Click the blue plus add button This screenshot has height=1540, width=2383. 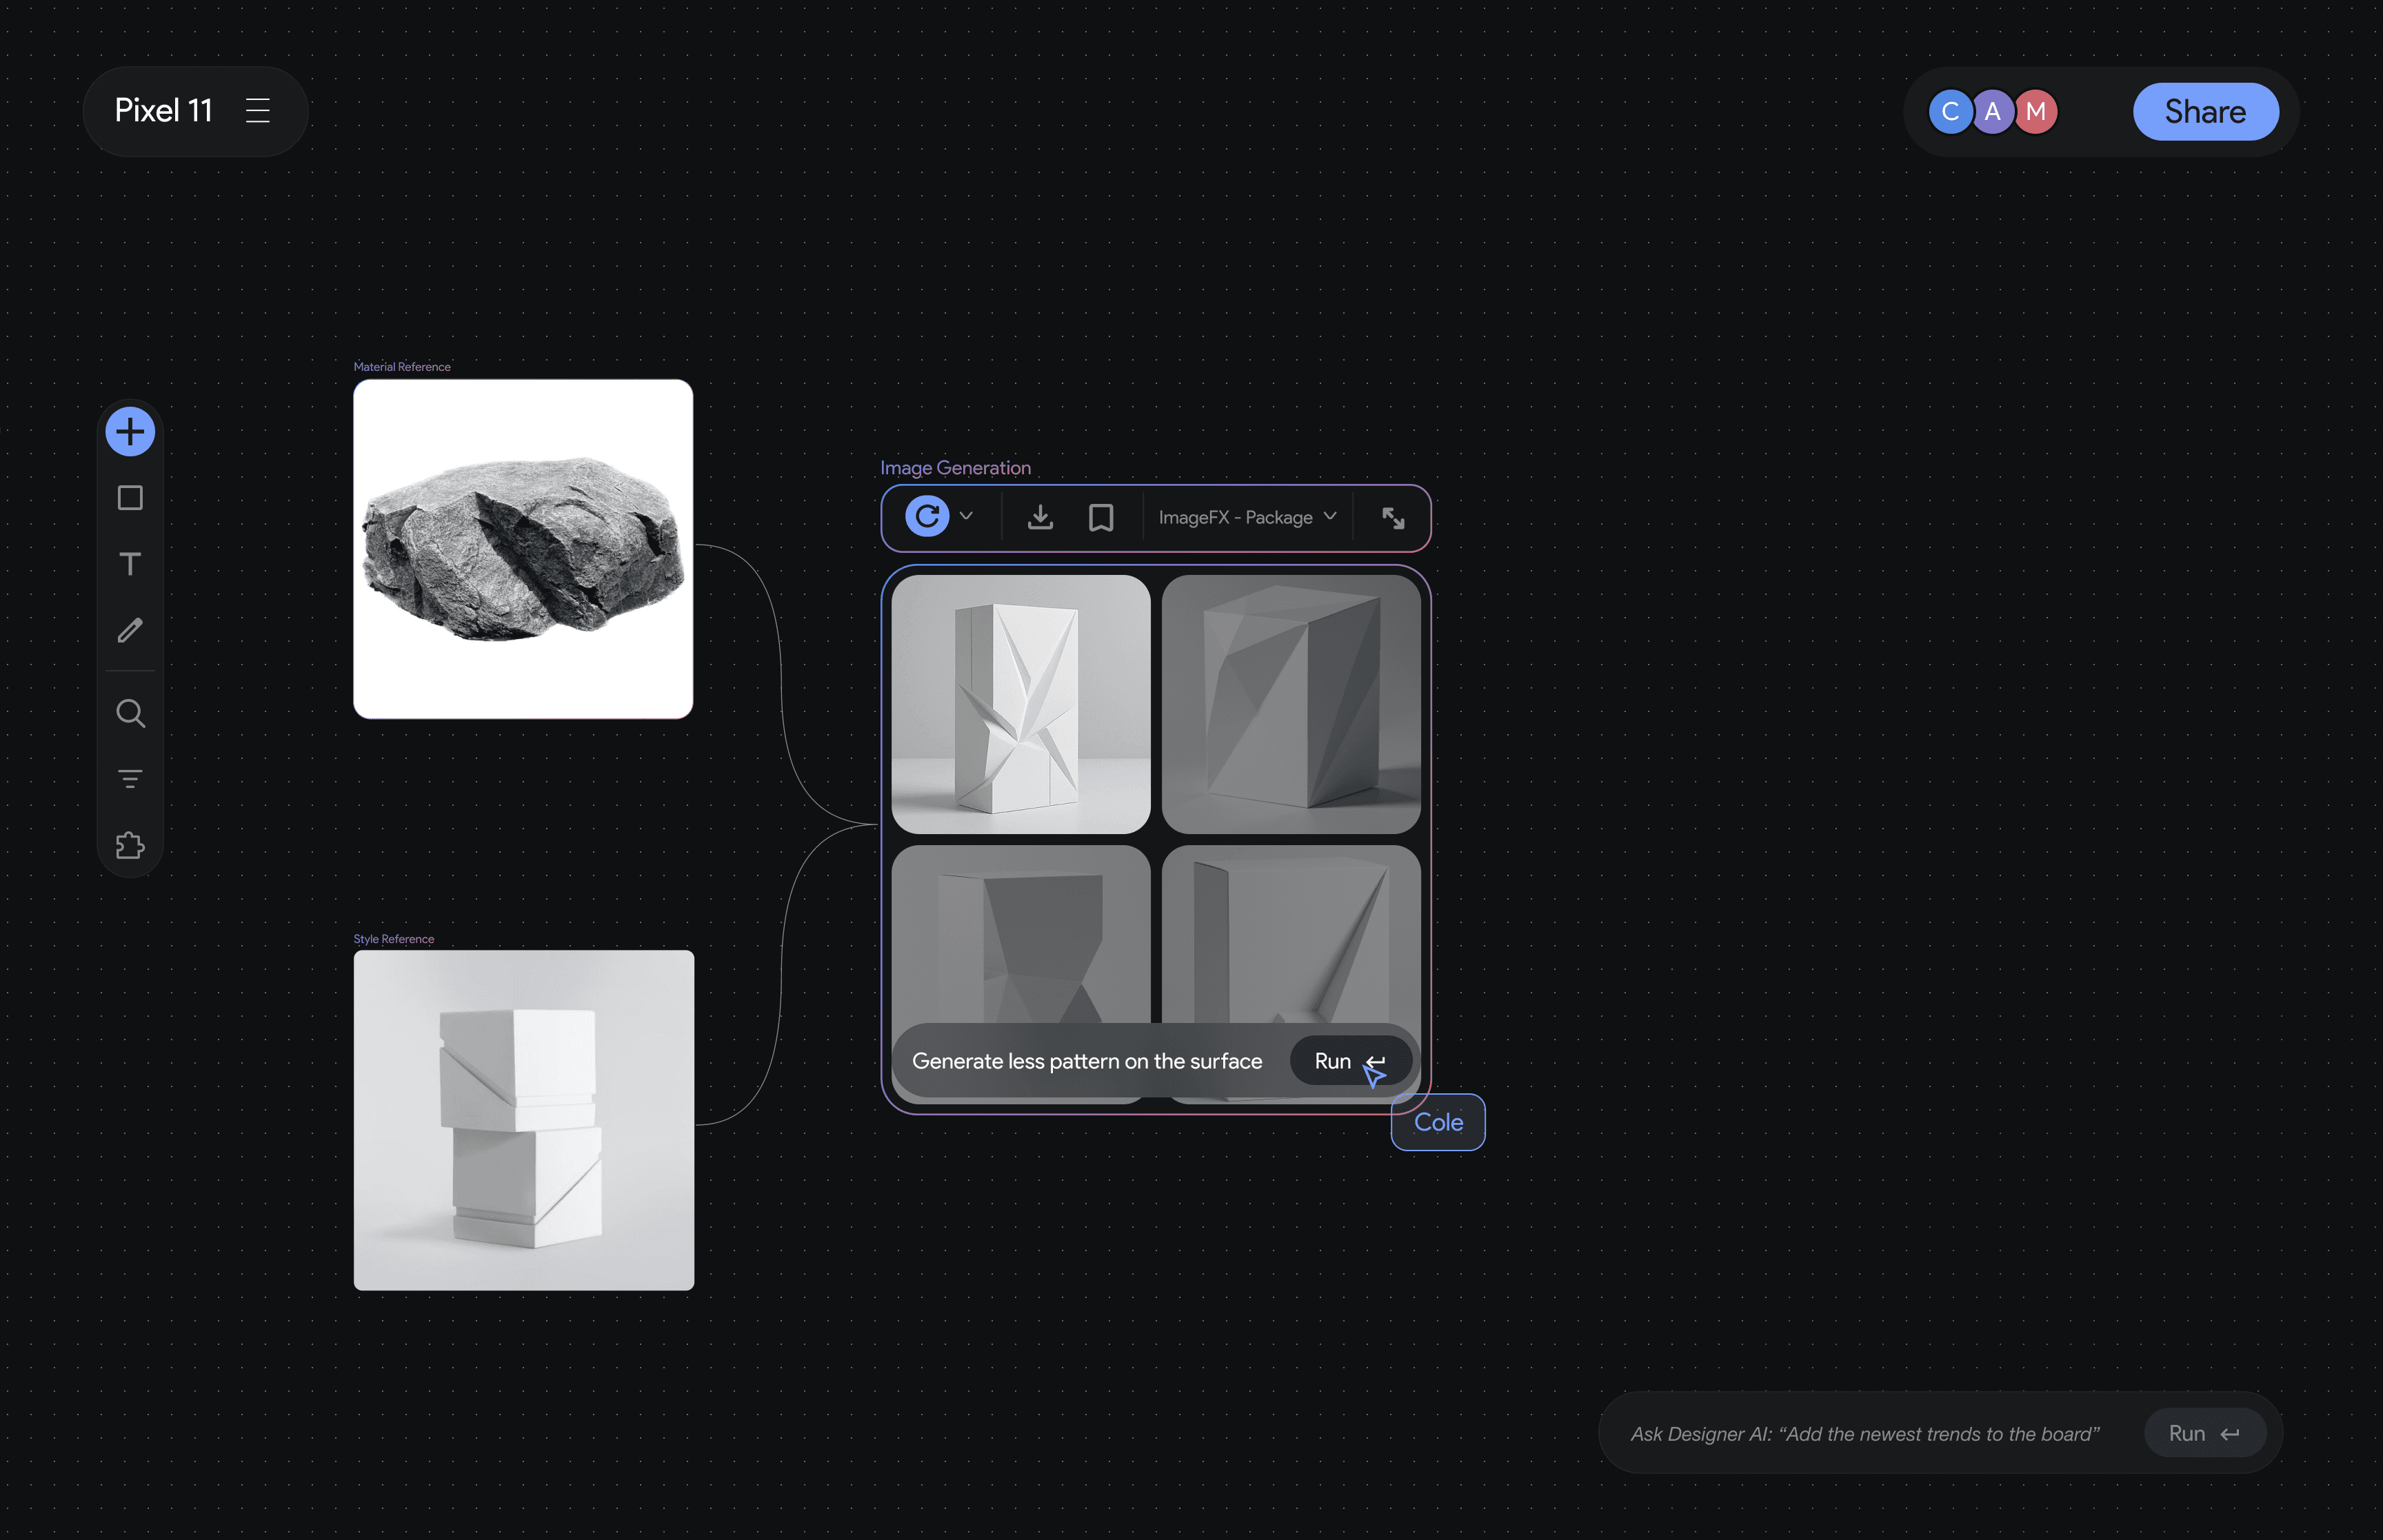(x=130, y=432)
